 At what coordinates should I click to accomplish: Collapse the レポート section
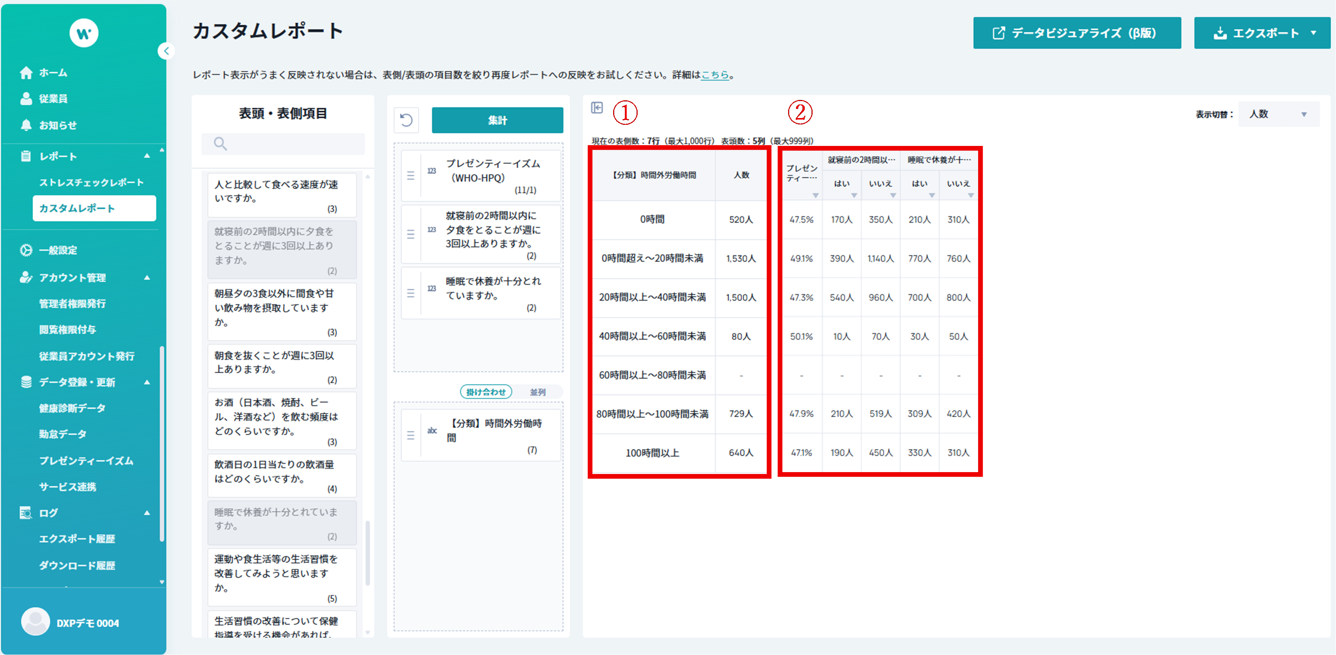pos(147,156)
